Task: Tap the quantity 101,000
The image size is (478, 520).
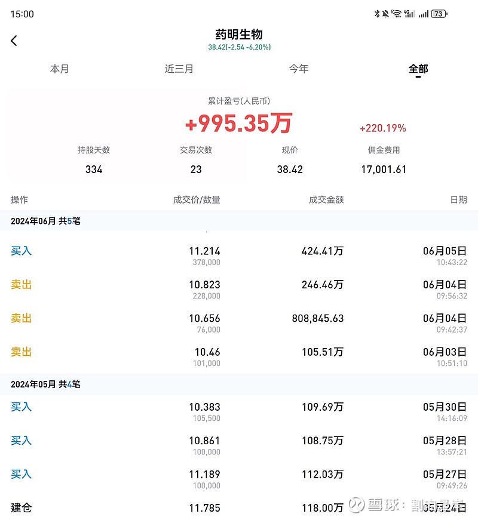Action: [x=207, y=363]
